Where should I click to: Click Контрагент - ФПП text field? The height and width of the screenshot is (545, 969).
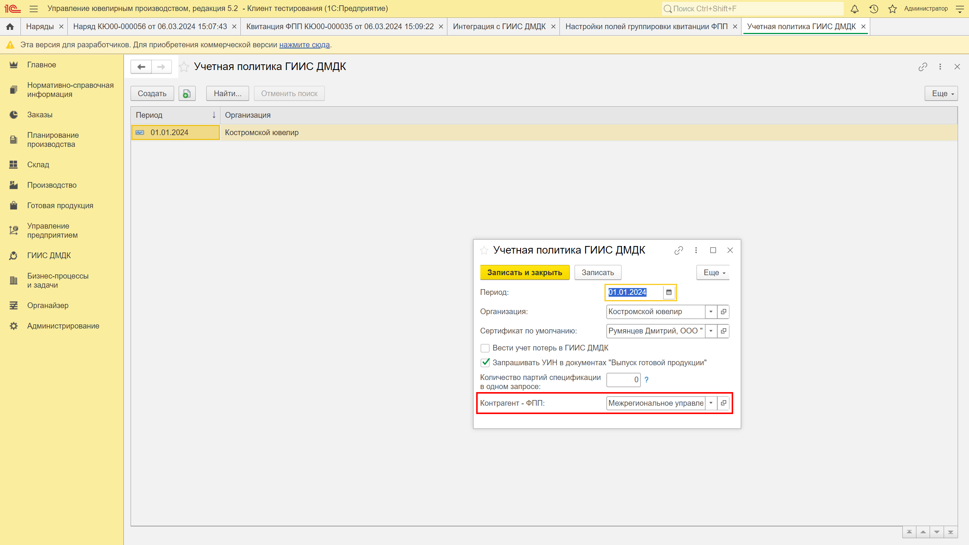tap(656, 403)
